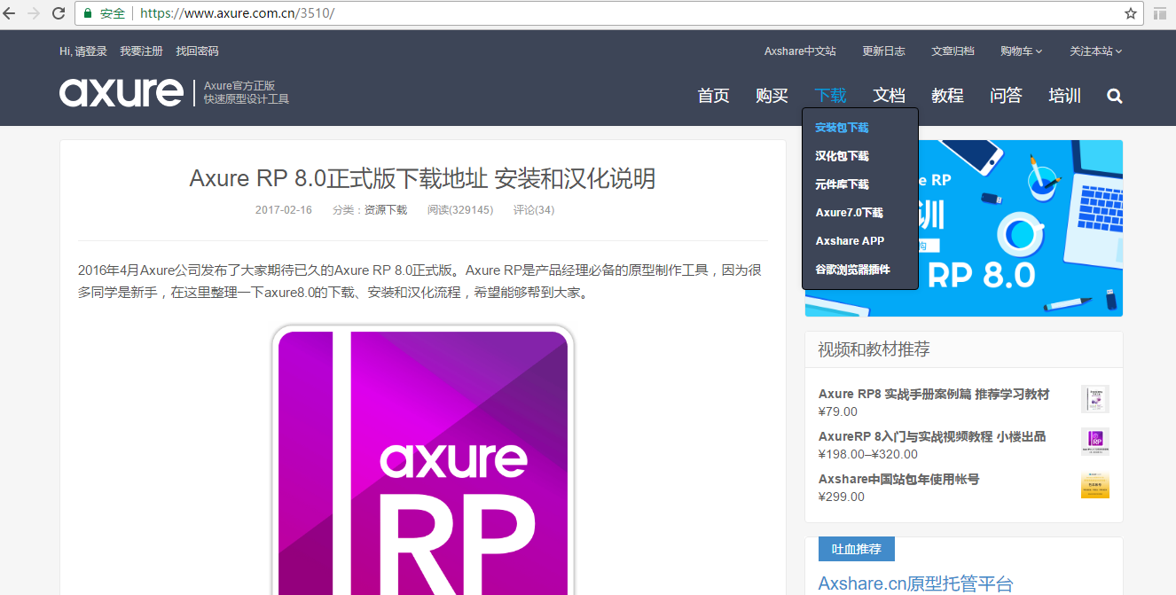
Task: Open the 文档 navigation item
Action: [x=889, y=96]
